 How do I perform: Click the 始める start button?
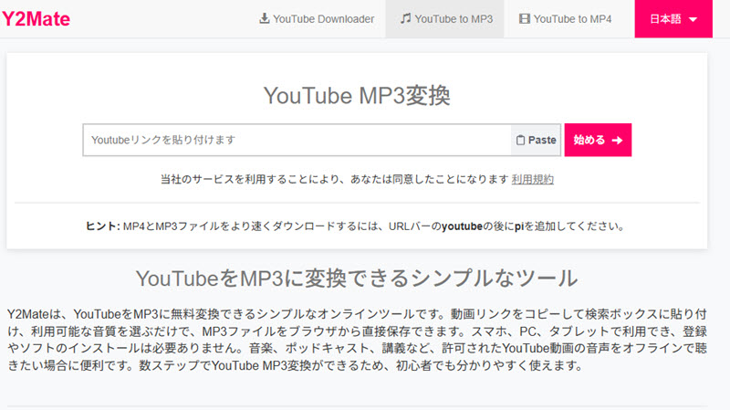point(598,140)
